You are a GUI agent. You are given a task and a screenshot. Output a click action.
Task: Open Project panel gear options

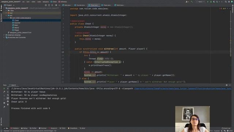[56, 5]
